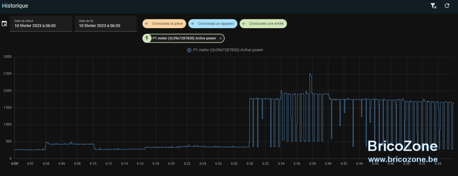This screenshot has height=176, width=458.
Task: Click the plus icon in Choisissez une entité
Action: pos(244,24)
